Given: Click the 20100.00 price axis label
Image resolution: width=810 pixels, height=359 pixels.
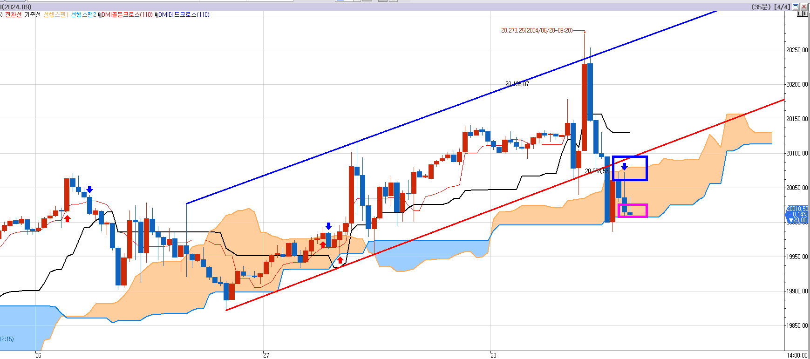Looking at the screenshot, I should coord(797,154).
